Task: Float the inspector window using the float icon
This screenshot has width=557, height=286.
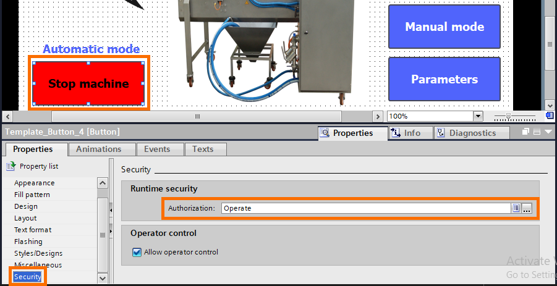Action: pos(525,132)
